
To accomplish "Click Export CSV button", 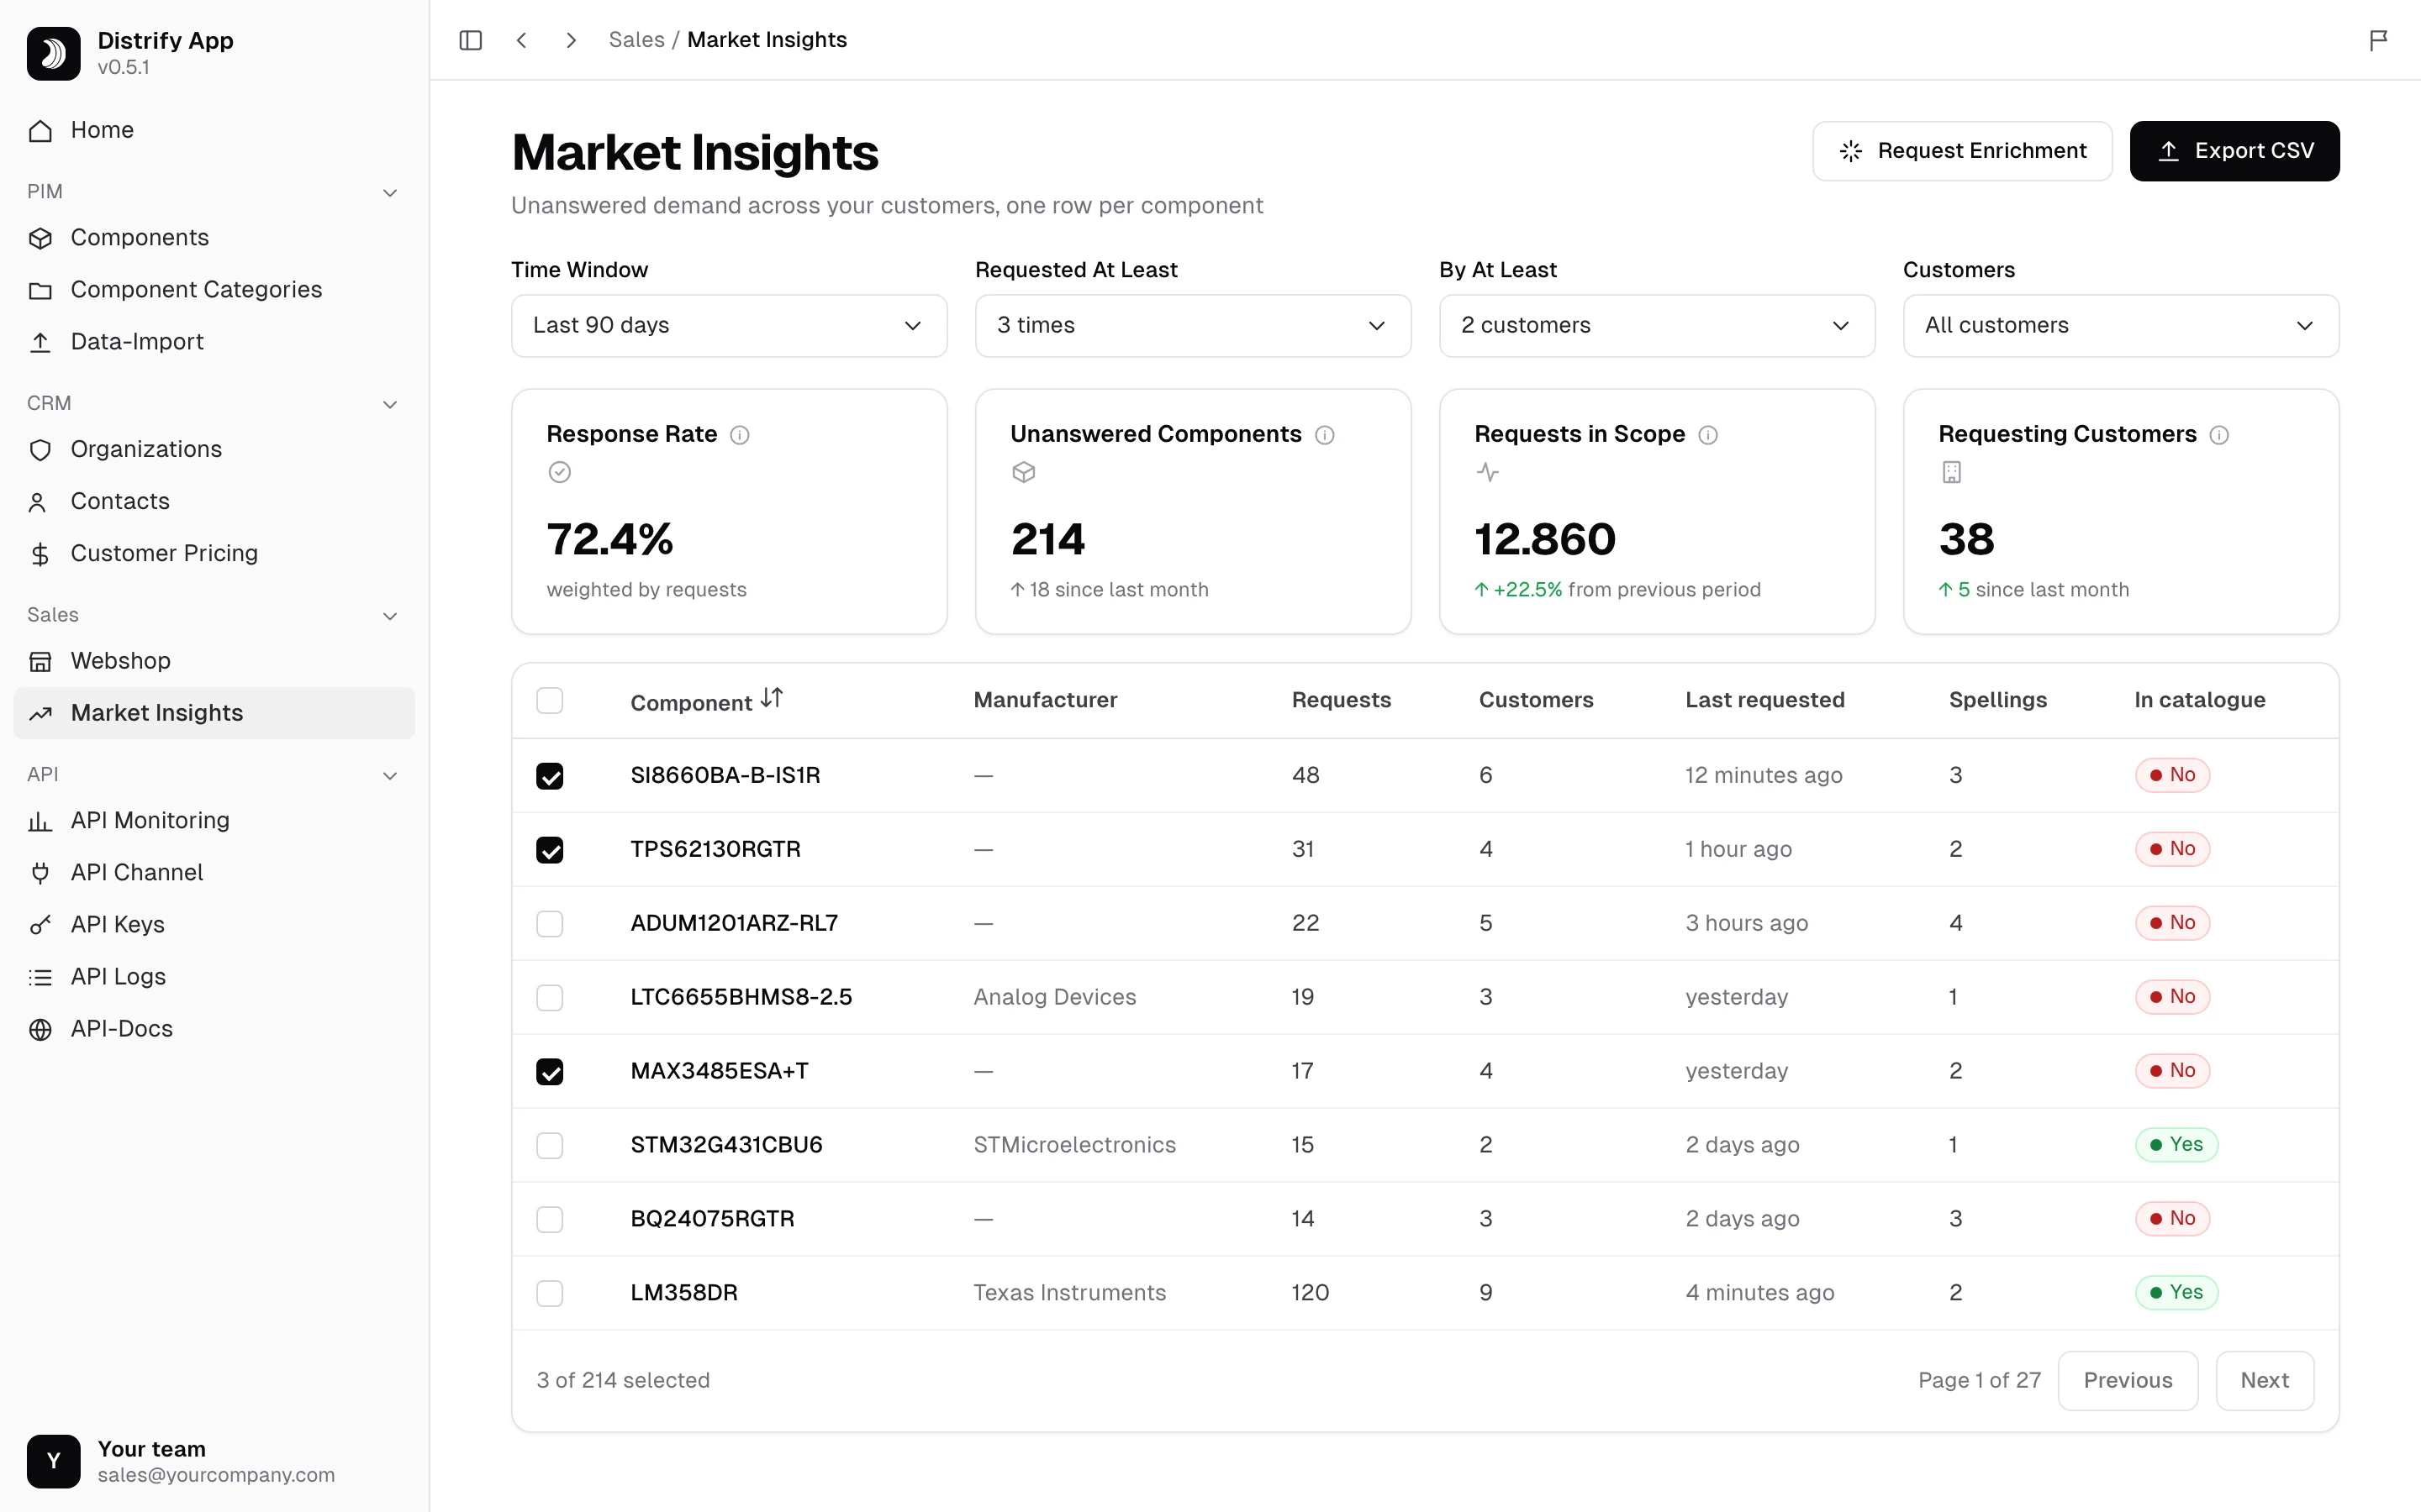I will click(2234, 151).
